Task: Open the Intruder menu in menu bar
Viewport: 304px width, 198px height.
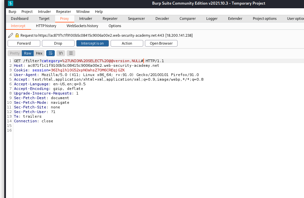Action: point(45,12)
